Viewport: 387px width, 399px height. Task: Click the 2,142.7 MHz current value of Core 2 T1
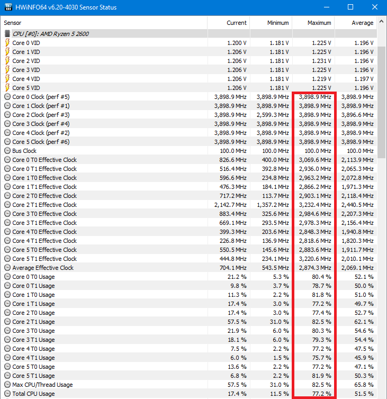pyautogui.click(x=230, y=205)
